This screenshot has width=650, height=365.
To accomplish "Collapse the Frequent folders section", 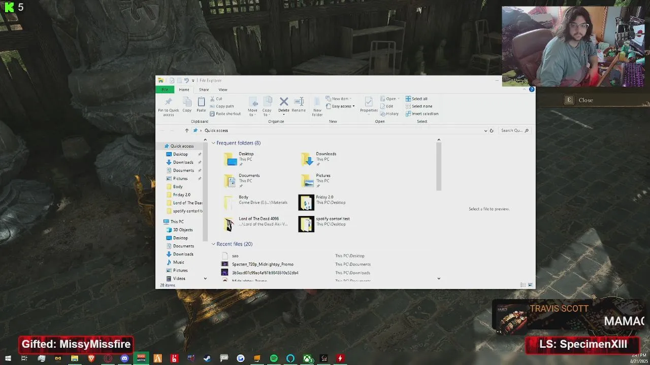I will 213,143.
